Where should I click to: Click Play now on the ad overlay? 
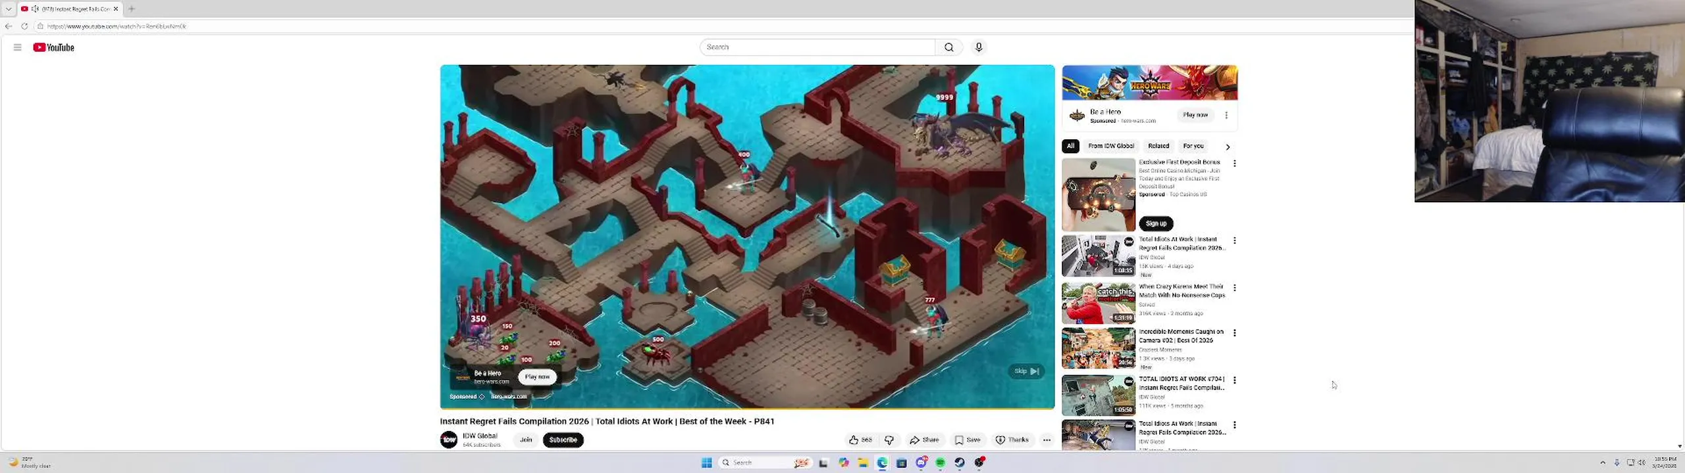537,376
